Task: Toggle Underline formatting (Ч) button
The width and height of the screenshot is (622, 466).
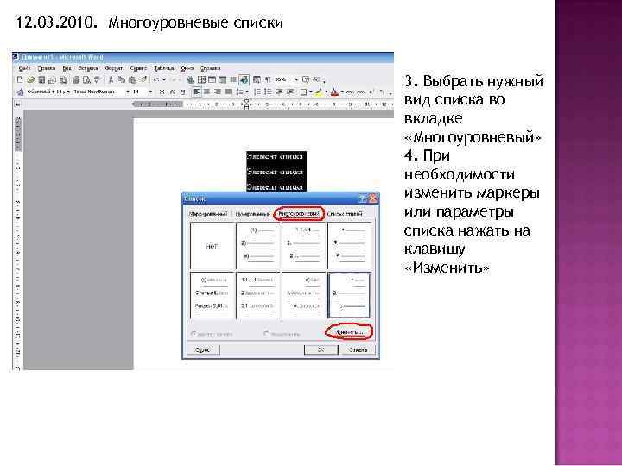Action: (x=183, y=91)
